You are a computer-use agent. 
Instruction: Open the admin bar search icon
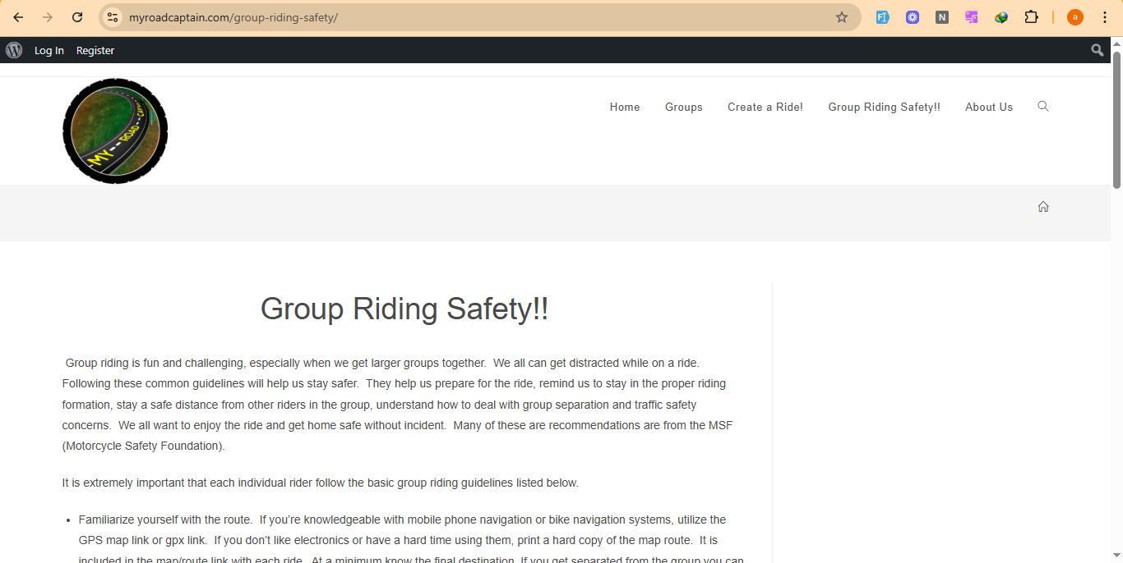tap(1097, 50)
